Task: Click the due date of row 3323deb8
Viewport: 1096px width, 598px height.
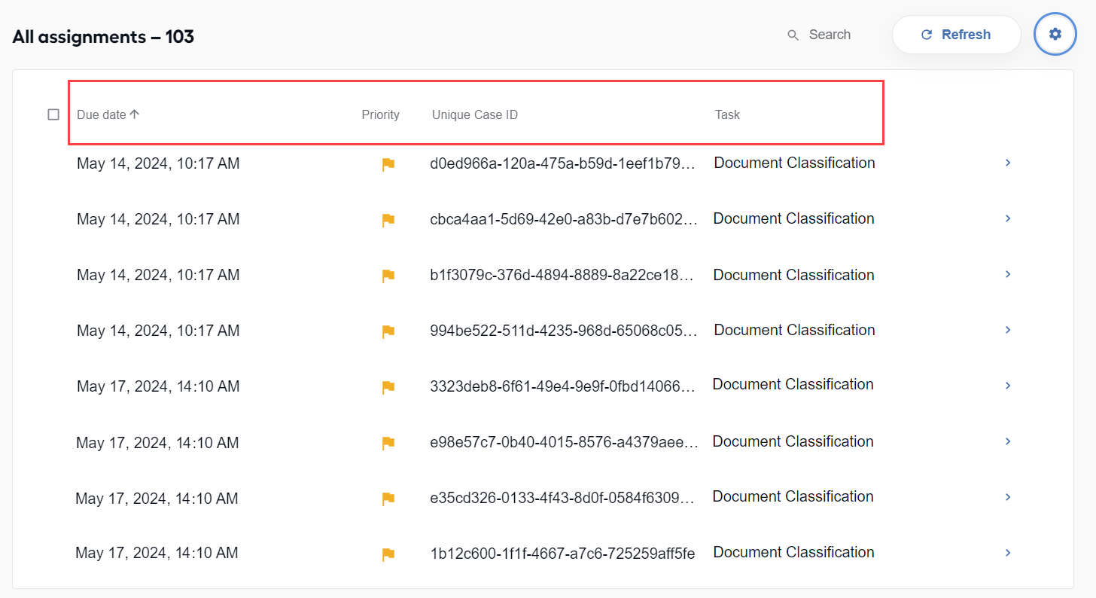Action: [158, 386]
